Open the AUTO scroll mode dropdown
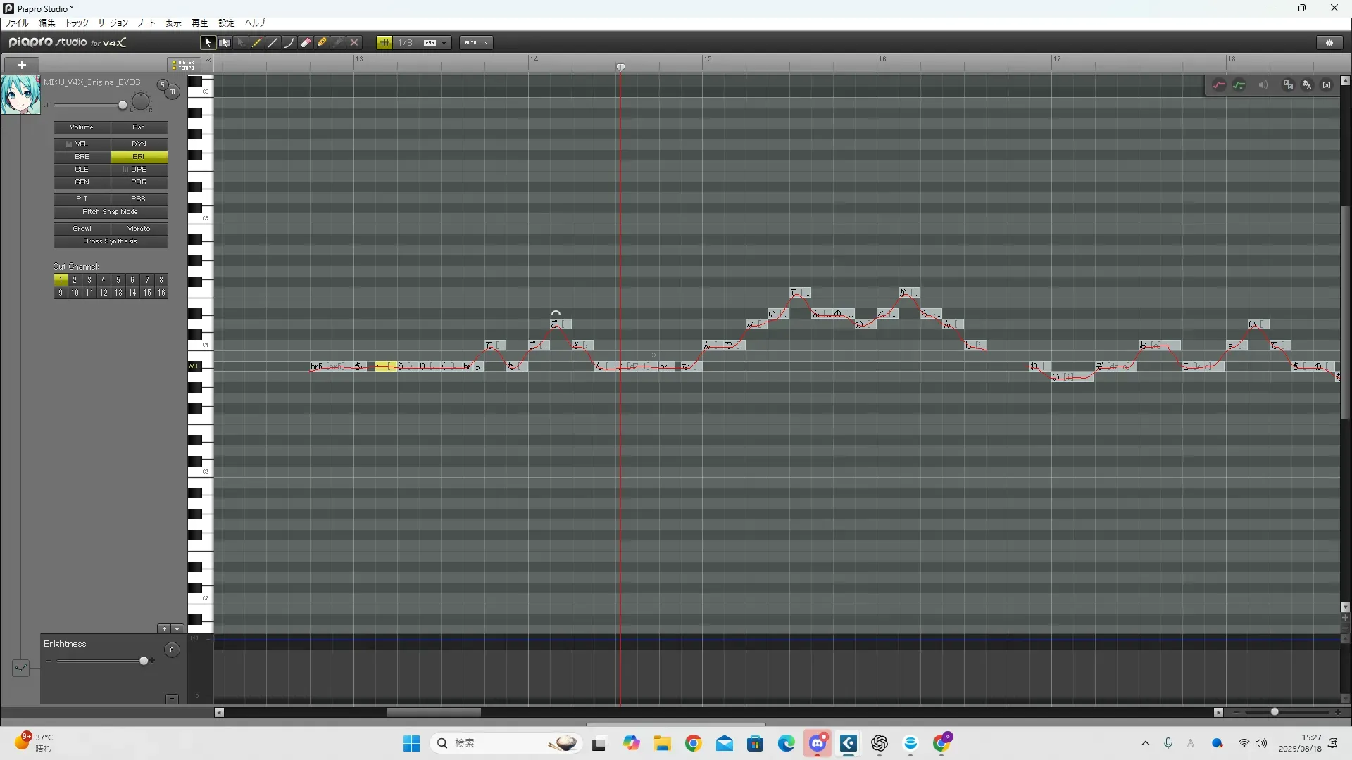The image size is (1352, 760). point(476,43)
